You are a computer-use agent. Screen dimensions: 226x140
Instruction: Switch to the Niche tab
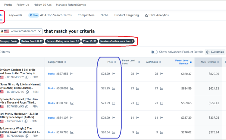104,15
